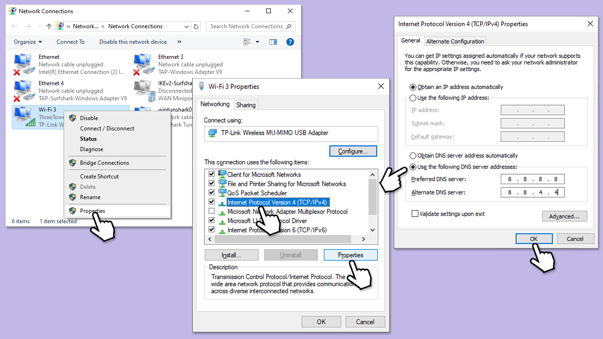Click the search magnifier icon

(x=289, y=26)
